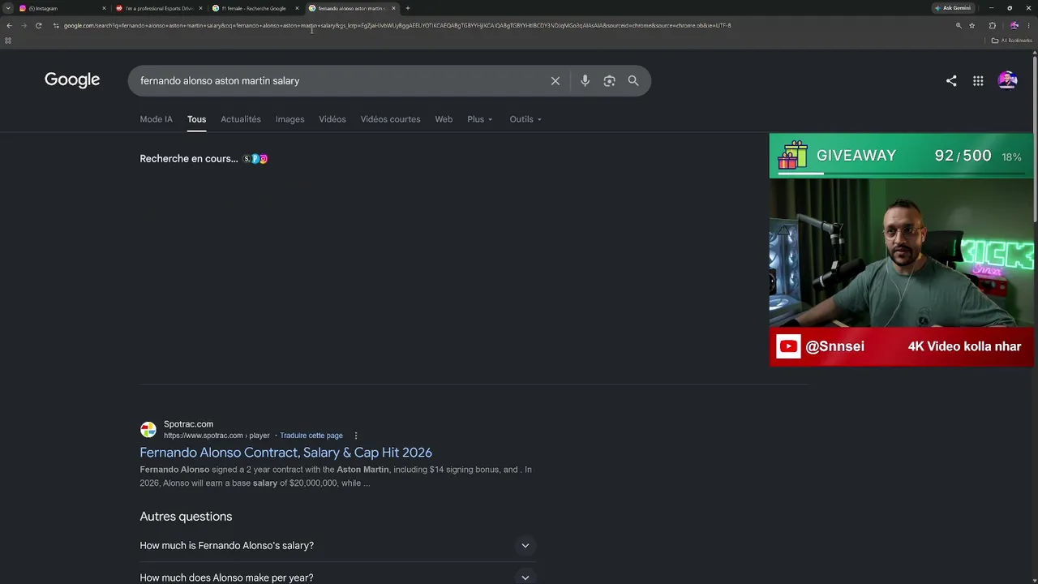Click the YouTube icon in stream overlay
The image size is (1038, 584).
pos(788,346)
